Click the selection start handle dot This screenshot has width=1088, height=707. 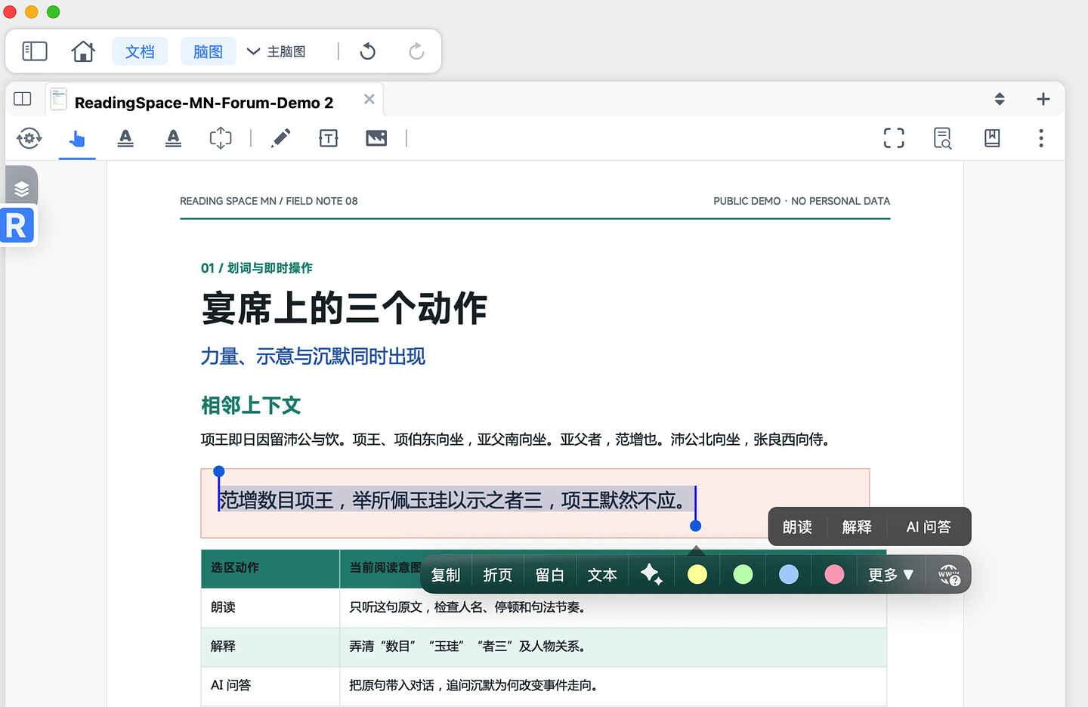point(219,471)
